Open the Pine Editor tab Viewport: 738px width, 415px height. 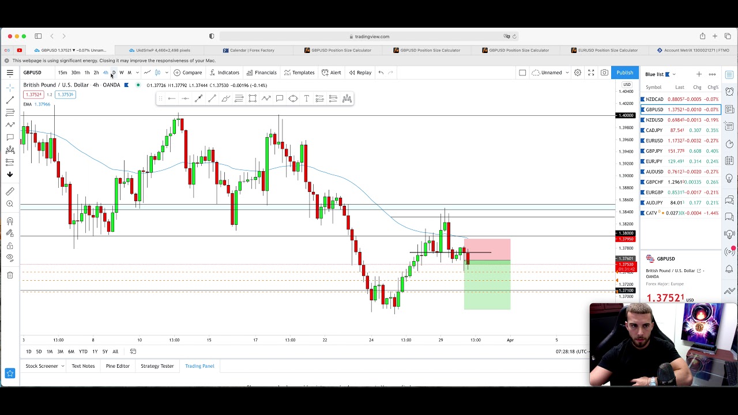click(x=118, y=366)
